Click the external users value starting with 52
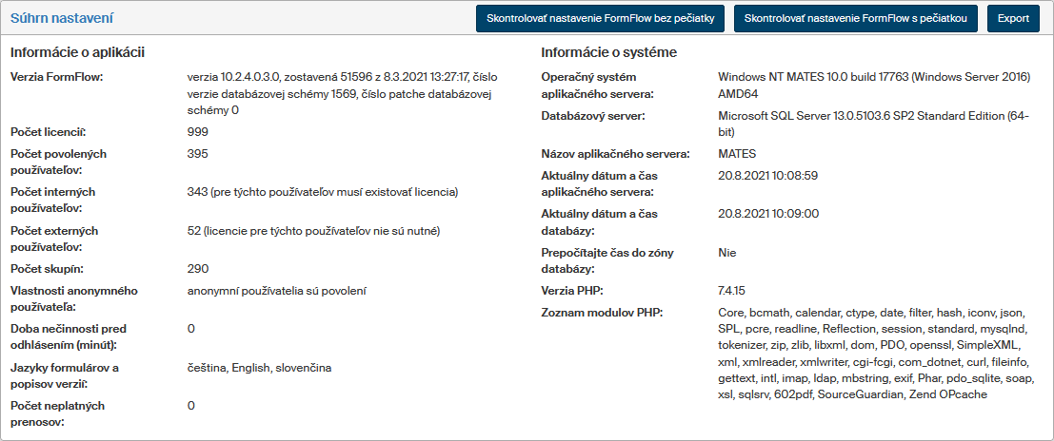The image size is (1054, 441). pyautogui.click(x=313, y=231)
